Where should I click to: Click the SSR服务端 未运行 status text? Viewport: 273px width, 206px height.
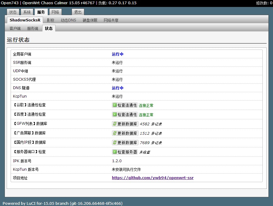(x=117, y=63)
